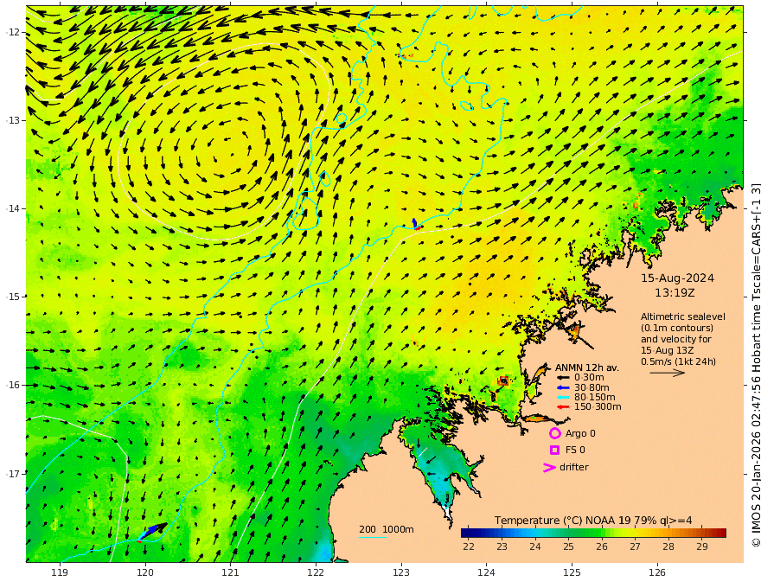Click the '15-Aug 13Z' text line

tap(667, 350)
